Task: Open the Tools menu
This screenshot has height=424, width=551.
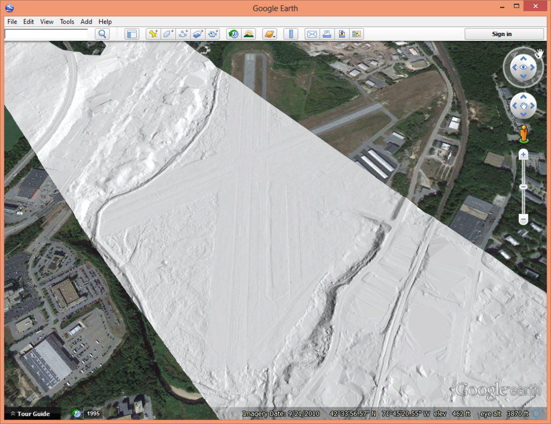Action: pos(67,22)
